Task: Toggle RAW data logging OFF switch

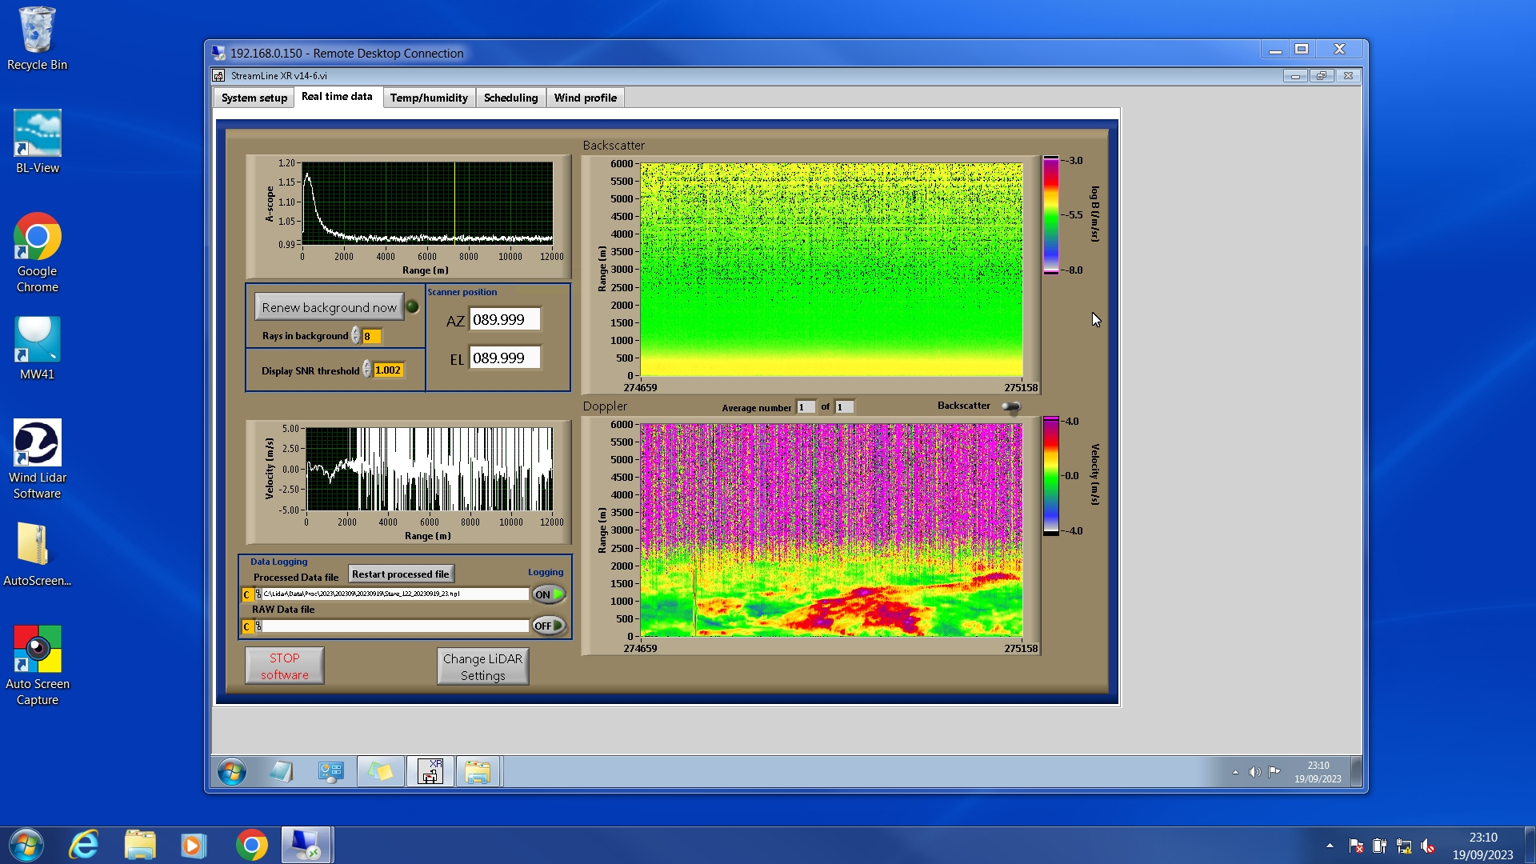Action: 548,626
